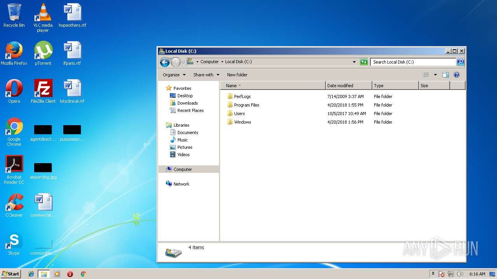Image resolution: width=497 pixels, height=279 pixels.
Task: Focus the Search Local Disk (C:) box
Action: pyautogui.click(x=413, y=62)
